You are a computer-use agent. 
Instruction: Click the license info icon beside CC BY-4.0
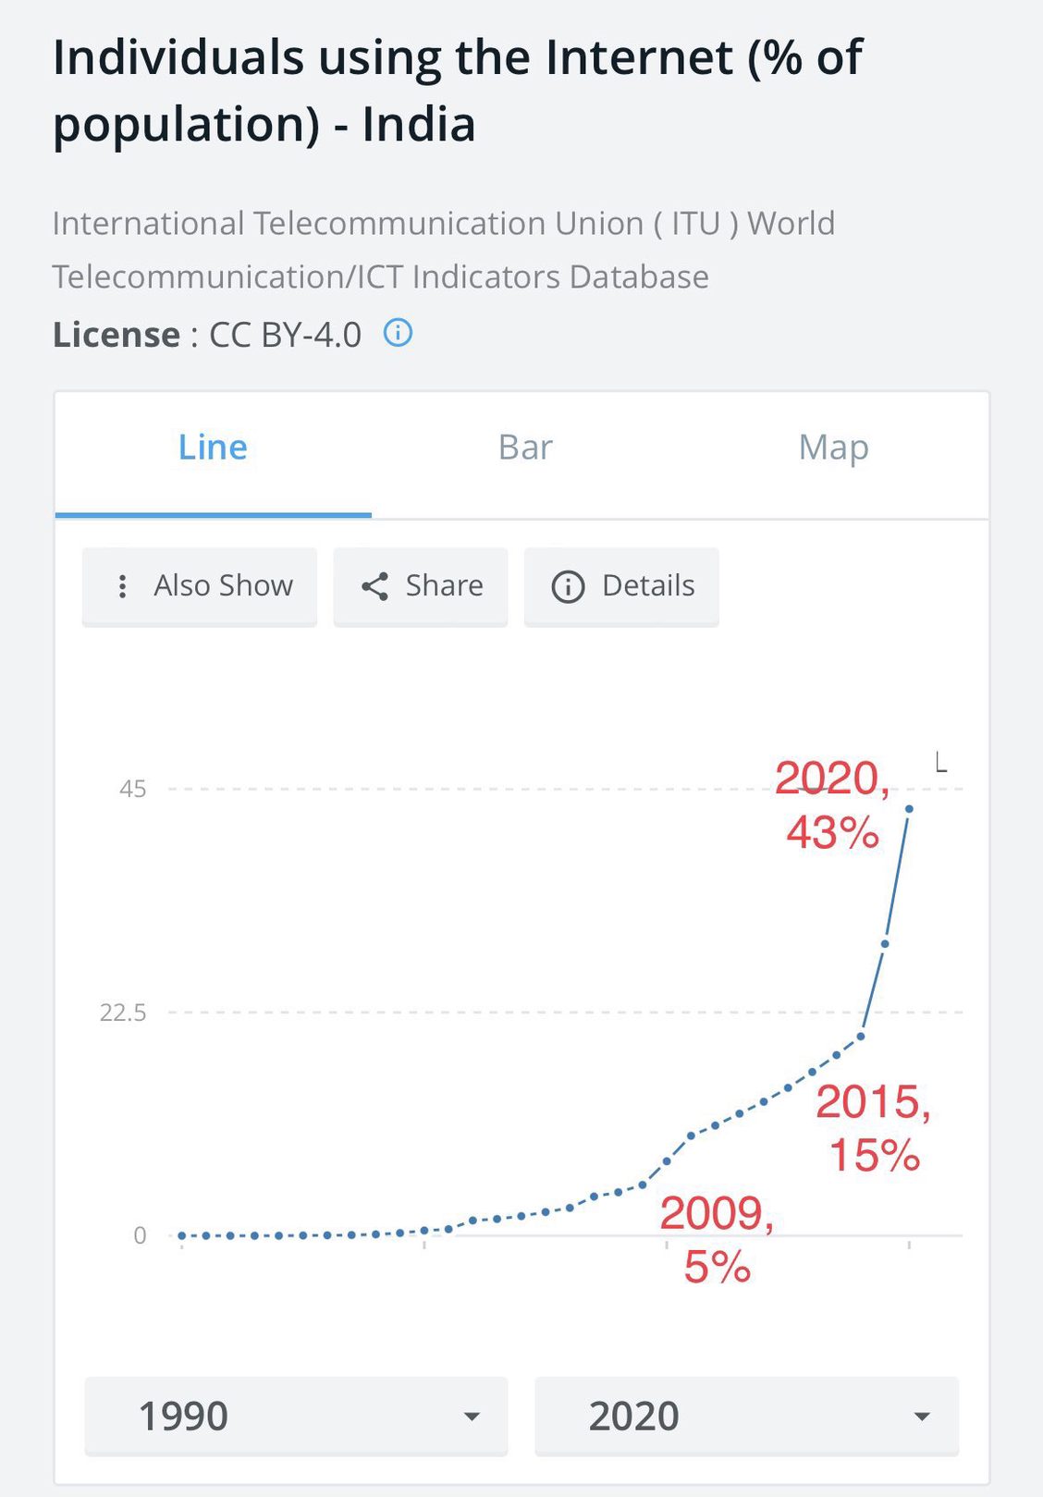coord(399,334)
